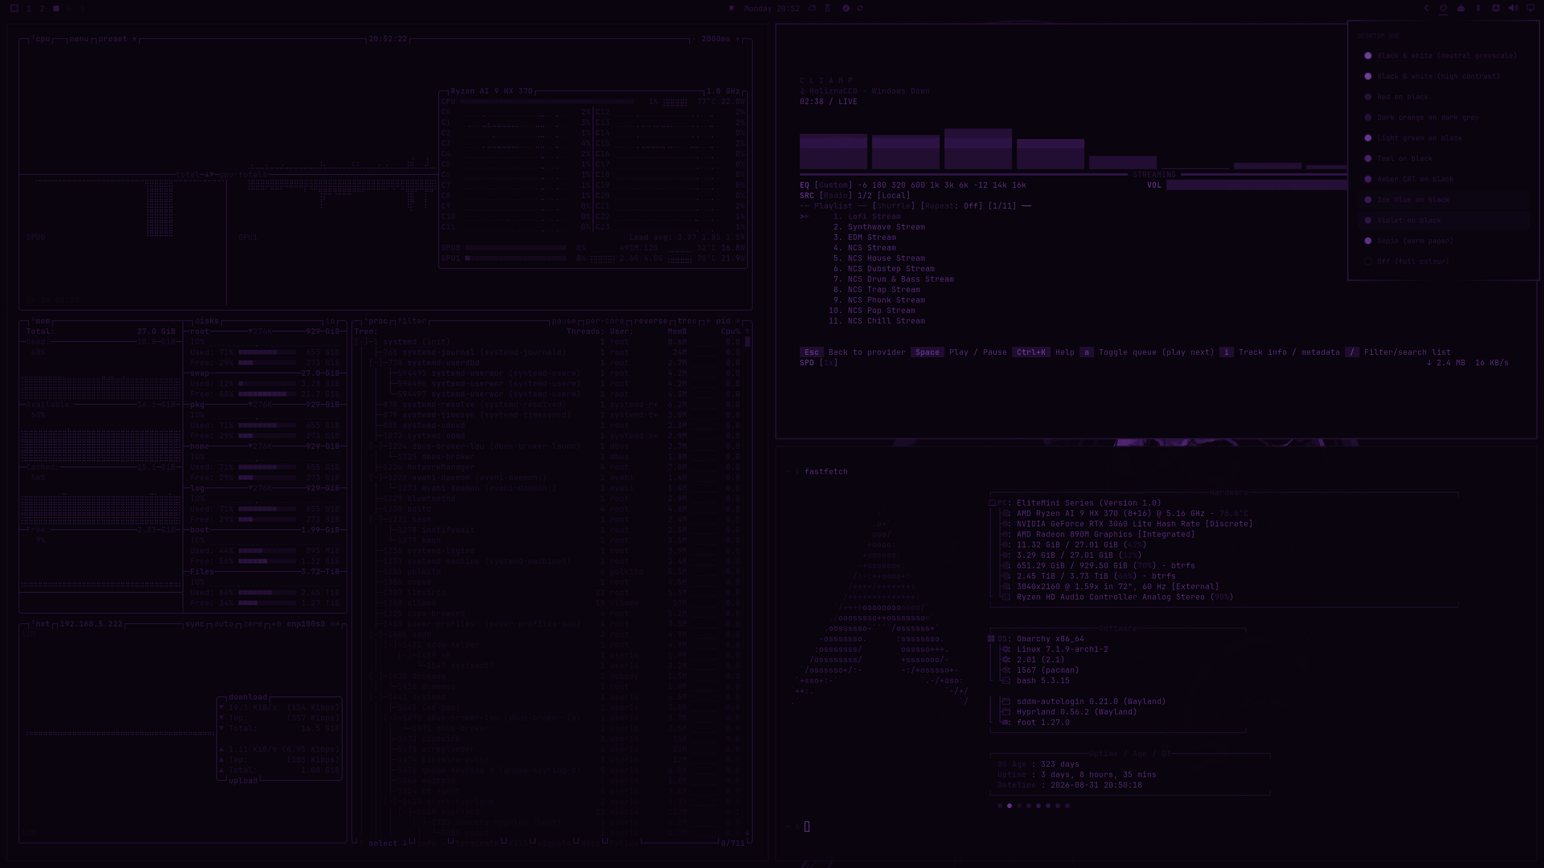Select Synthwave Stream in cliamp playlist
The width and height of the screenshot is (1544, 868).
(x=886, y=227)
